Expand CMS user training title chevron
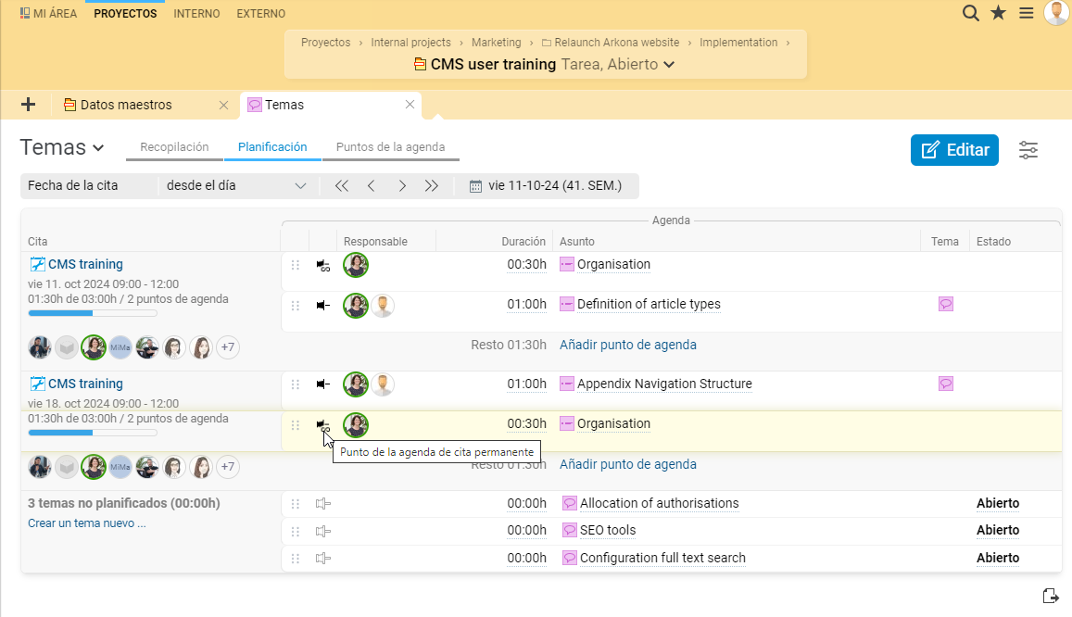 [669, 65]
